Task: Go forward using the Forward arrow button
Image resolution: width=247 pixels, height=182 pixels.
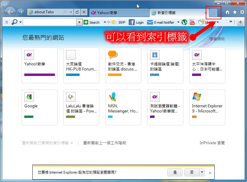Action: point(21,12)
